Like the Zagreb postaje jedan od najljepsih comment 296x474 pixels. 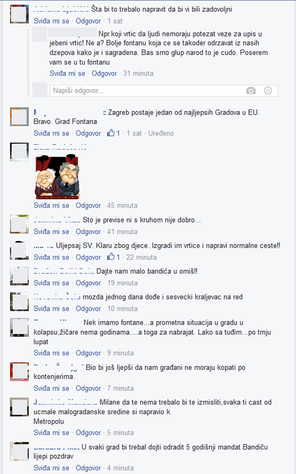(x=51, y=133)
